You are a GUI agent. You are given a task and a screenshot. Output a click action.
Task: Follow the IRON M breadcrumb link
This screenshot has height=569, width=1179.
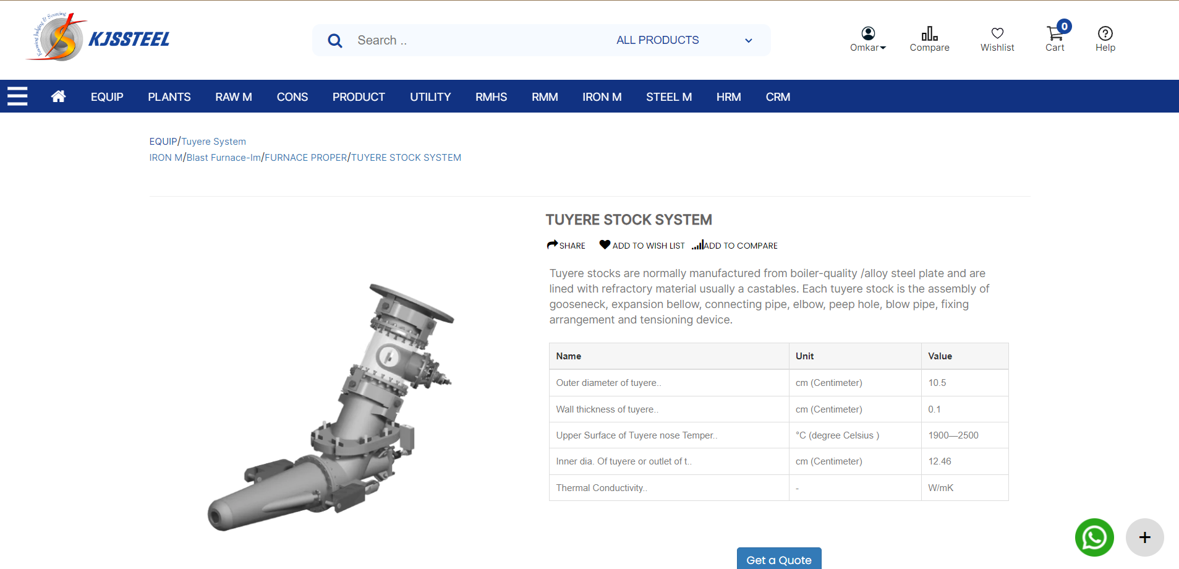[x=166, y=158]
